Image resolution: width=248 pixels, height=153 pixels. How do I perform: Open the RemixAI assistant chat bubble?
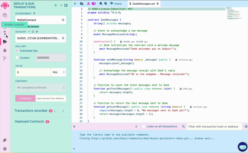[242, 147]
